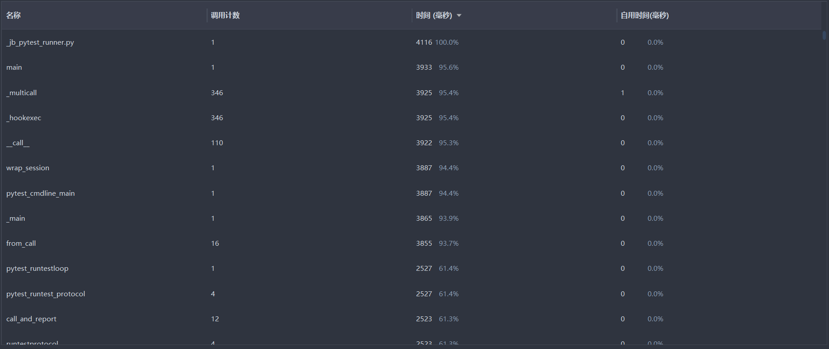Select the _jb_pytest_runner.py row

(40, 42)
